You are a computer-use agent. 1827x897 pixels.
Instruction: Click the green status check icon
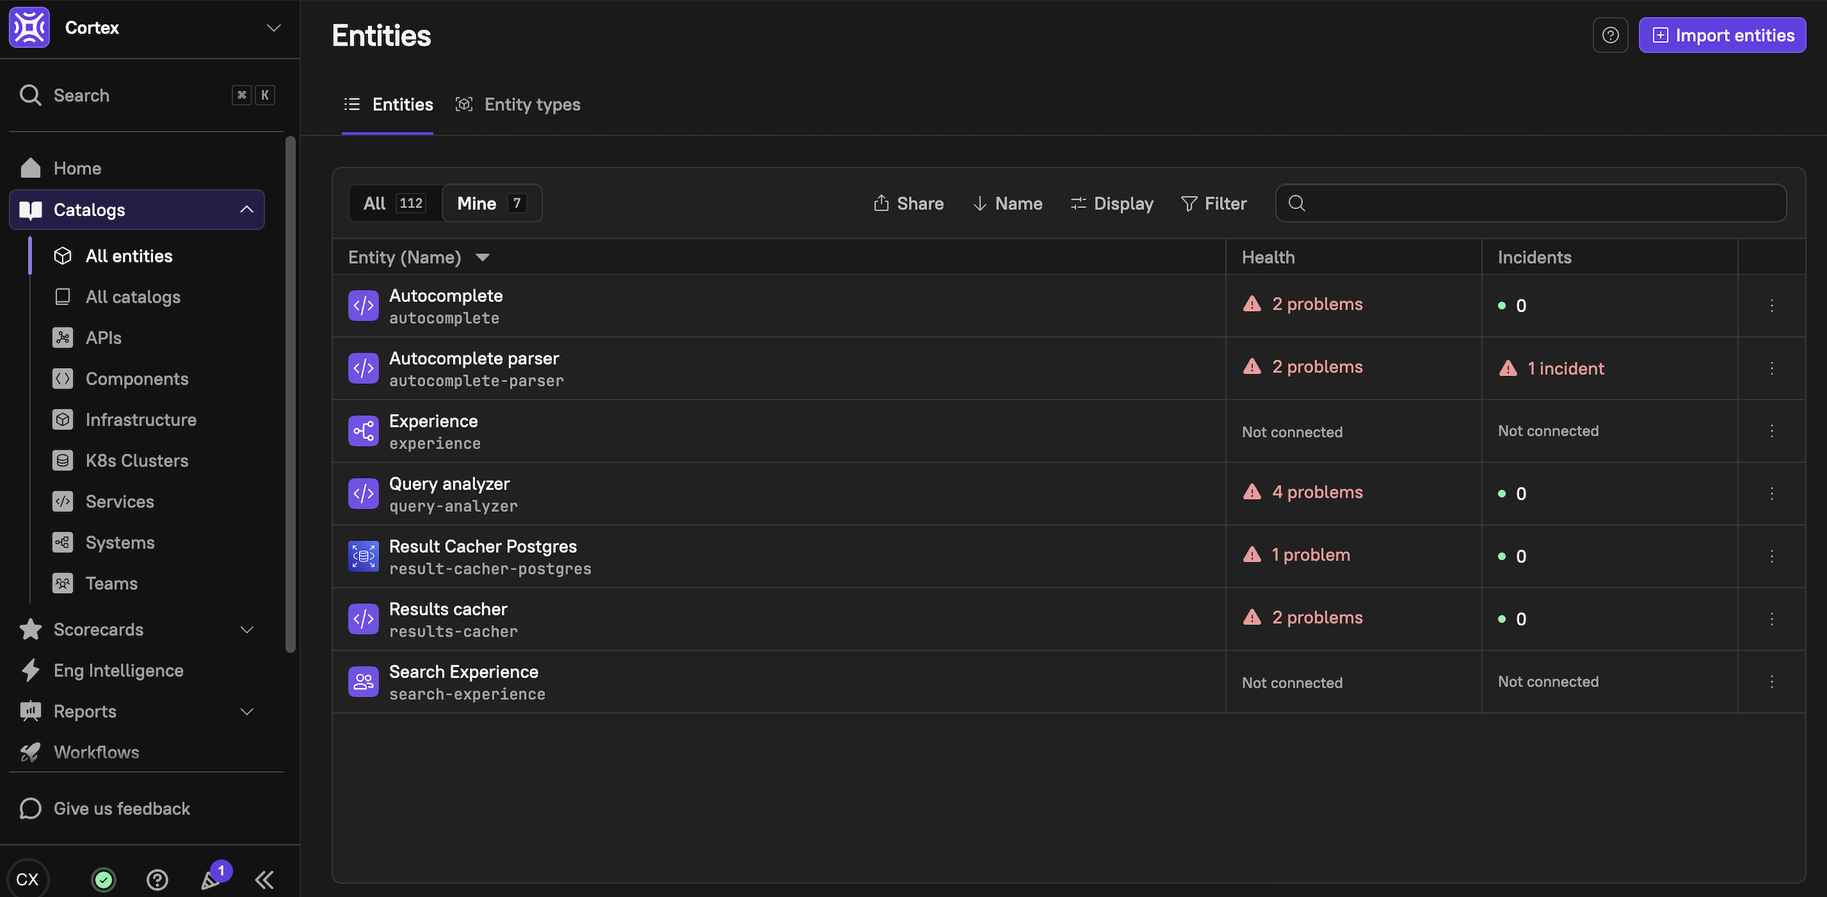coord(103,879)
